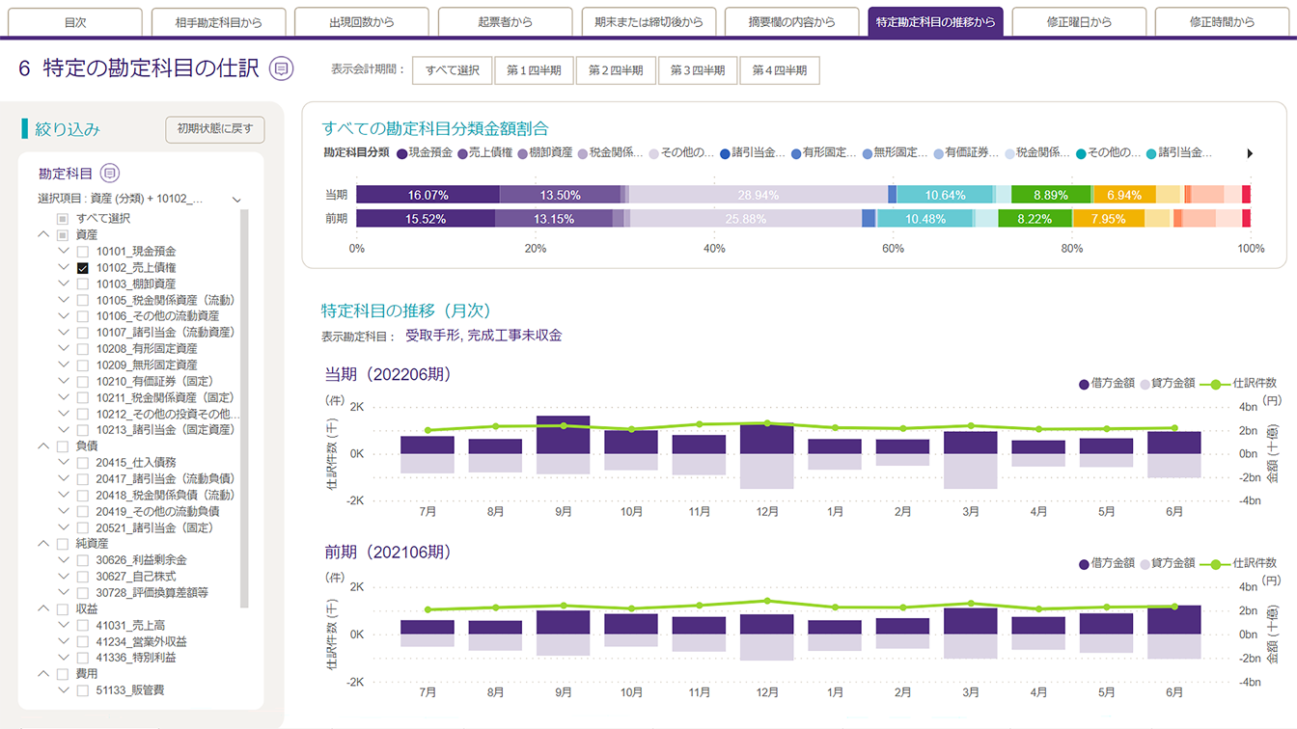Go to the 出現回数から tab
1297x729 pixels.
(x=362, y=22)
